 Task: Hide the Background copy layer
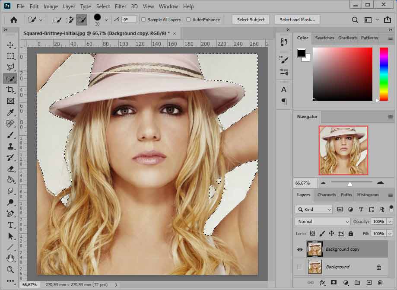[300, 249]
